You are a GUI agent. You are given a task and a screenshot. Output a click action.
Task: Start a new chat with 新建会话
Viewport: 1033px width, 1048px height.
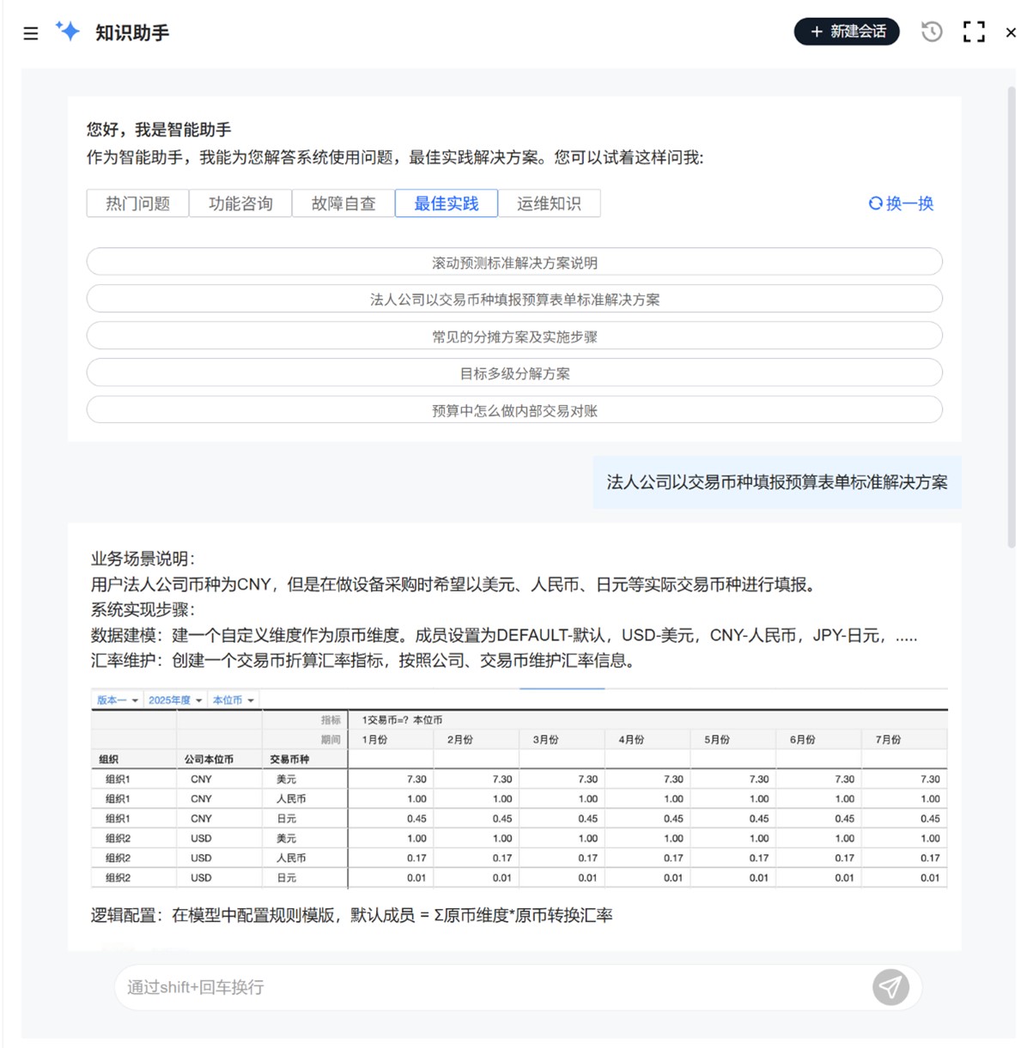coord(847,32)
